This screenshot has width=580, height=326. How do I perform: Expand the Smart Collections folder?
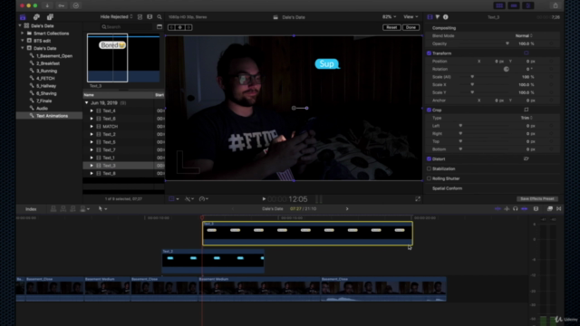coord(23,34)
